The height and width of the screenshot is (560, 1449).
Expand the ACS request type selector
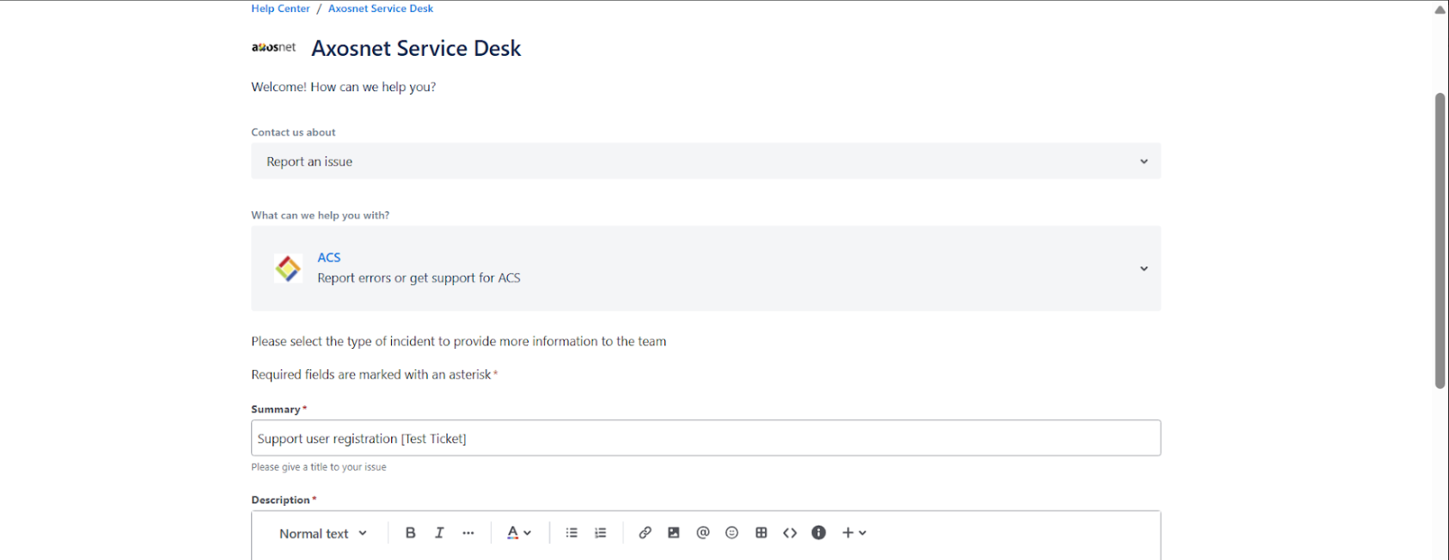(x=705, y=268)
